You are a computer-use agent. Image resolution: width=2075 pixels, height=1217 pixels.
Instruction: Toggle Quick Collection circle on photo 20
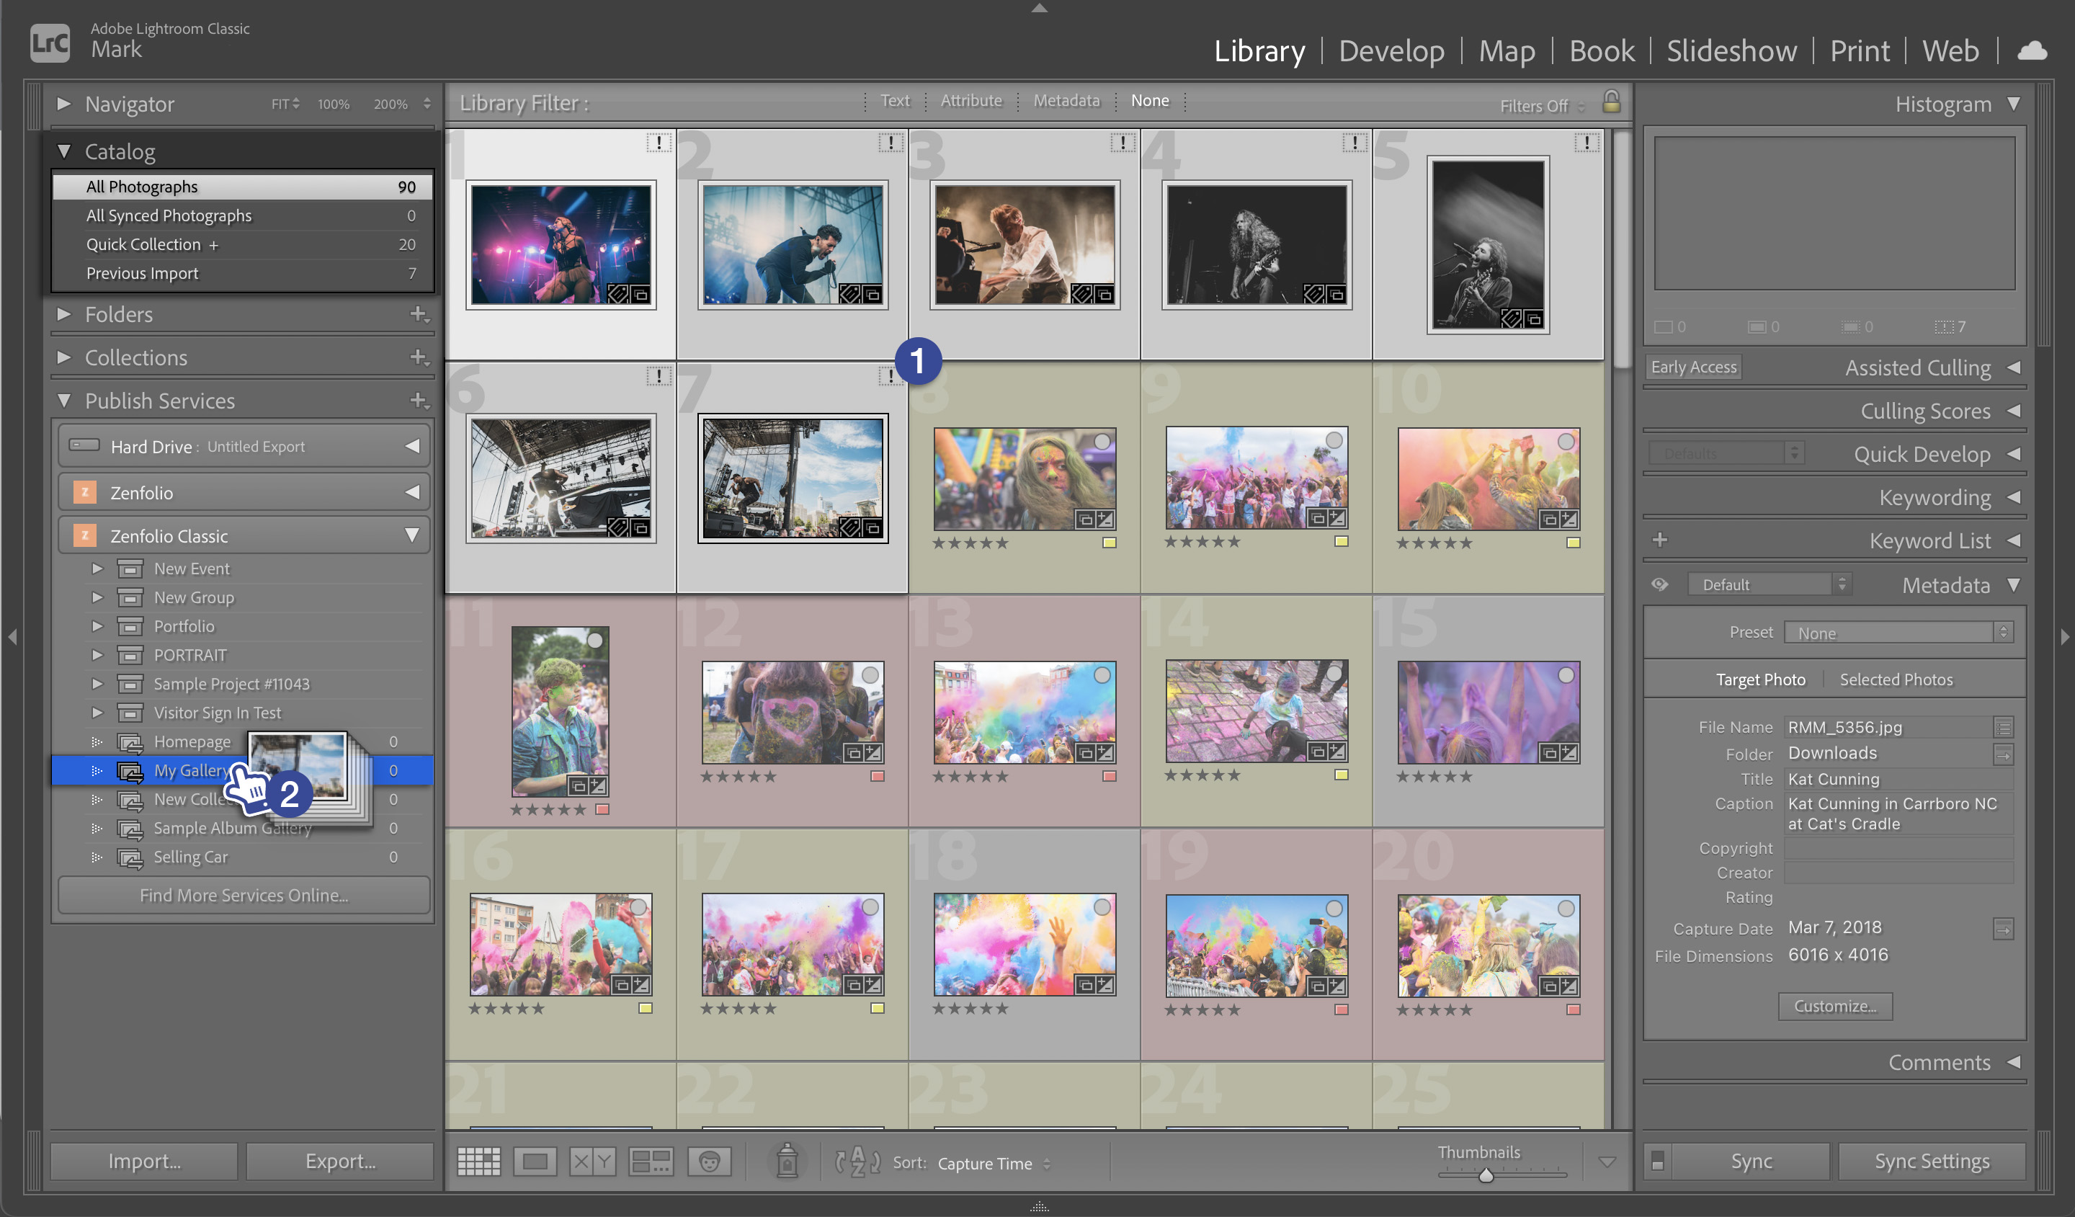click(x=1566, y=908)
